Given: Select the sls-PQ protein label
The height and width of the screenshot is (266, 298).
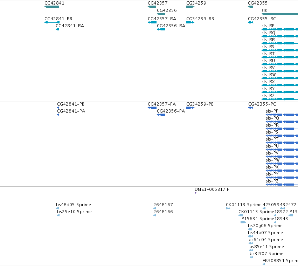Looking at the screenshot, I should point(272,118).
